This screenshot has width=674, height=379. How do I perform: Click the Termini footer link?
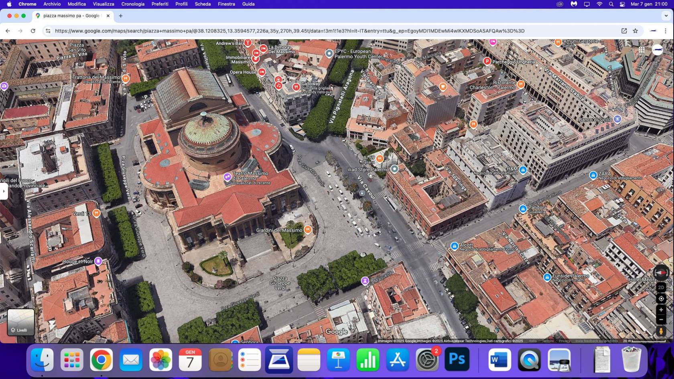[548, 341]
